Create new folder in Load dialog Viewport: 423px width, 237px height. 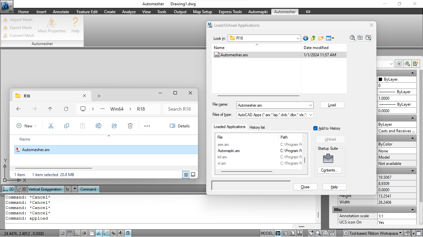click(x=321, y=38)
